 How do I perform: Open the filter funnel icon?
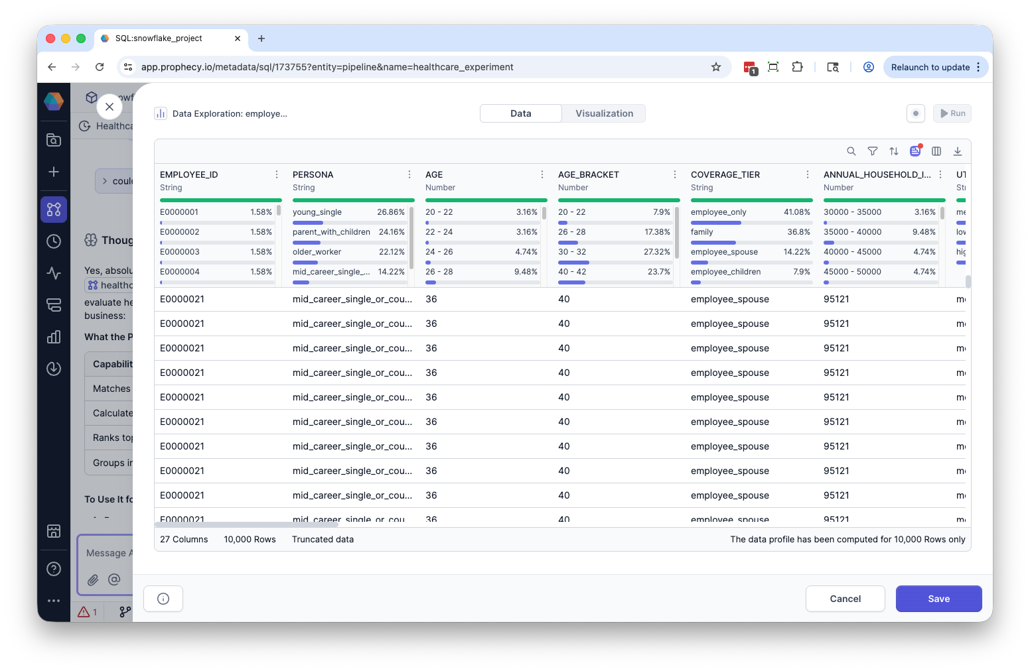tap(873, 151)
